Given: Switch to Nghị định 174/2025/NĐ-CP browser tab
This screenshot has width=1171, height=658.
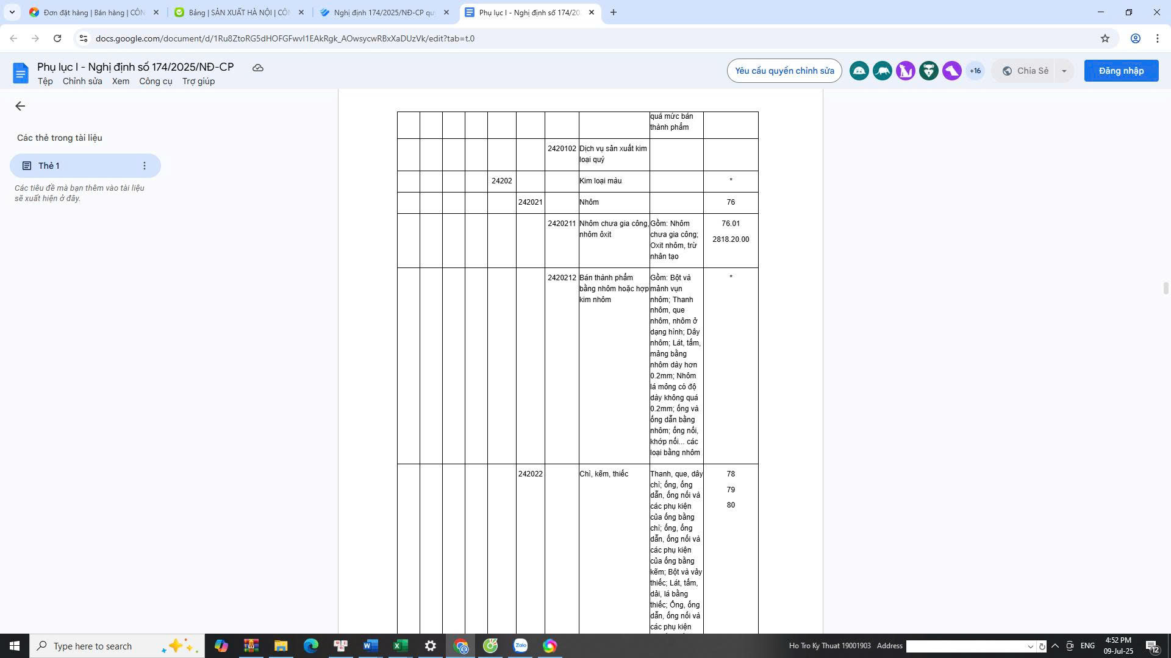Looking at the screenshot, I should click(384, 12).
